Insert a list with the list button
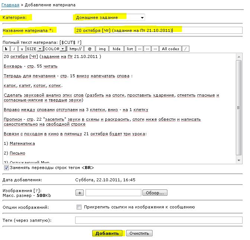250x240 pixels. pyautogui.click(x=130, y=49)
